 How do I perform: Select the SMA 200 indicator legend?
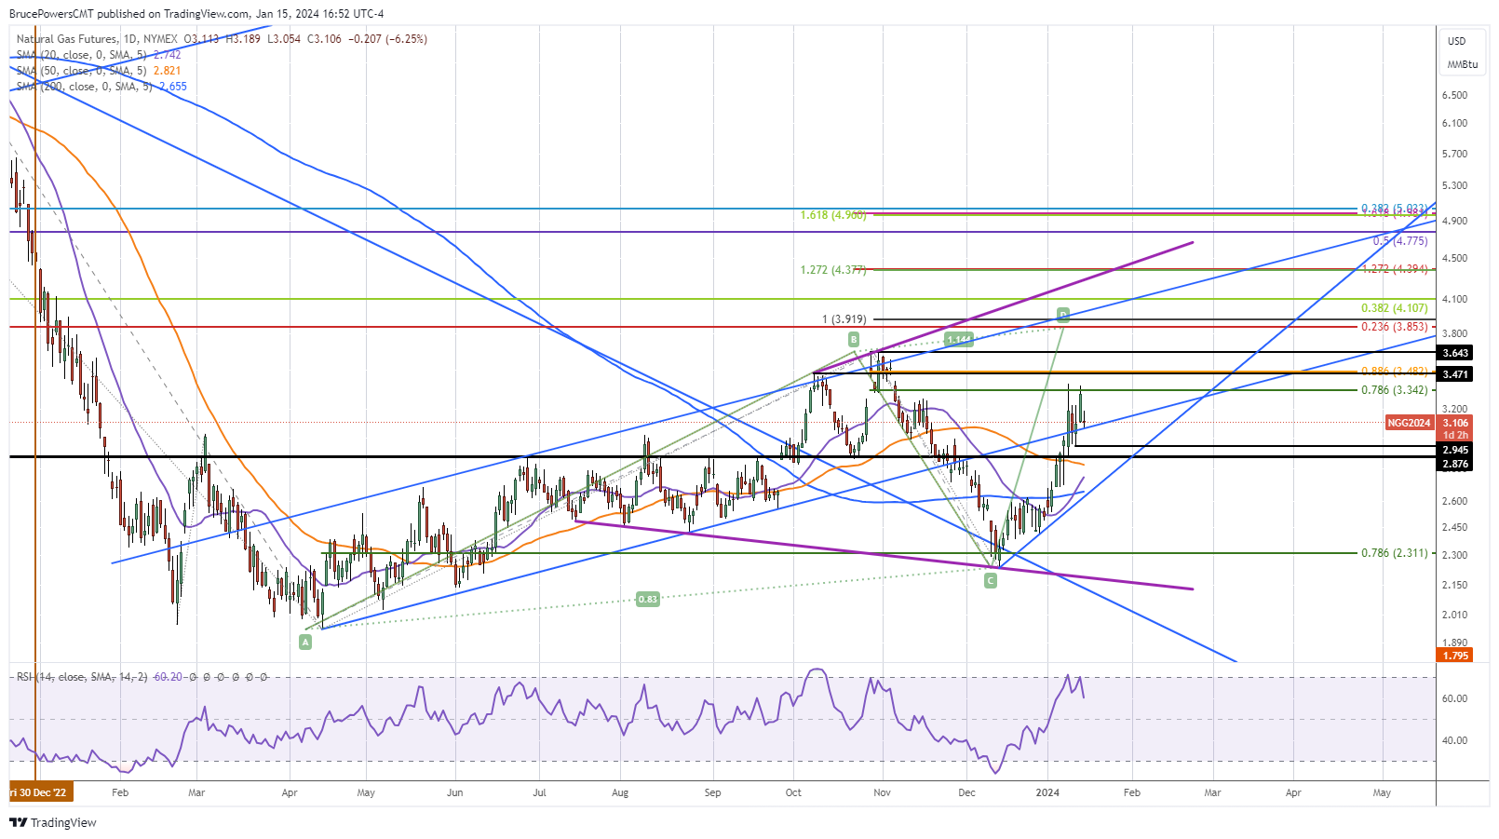click(101, 87)
